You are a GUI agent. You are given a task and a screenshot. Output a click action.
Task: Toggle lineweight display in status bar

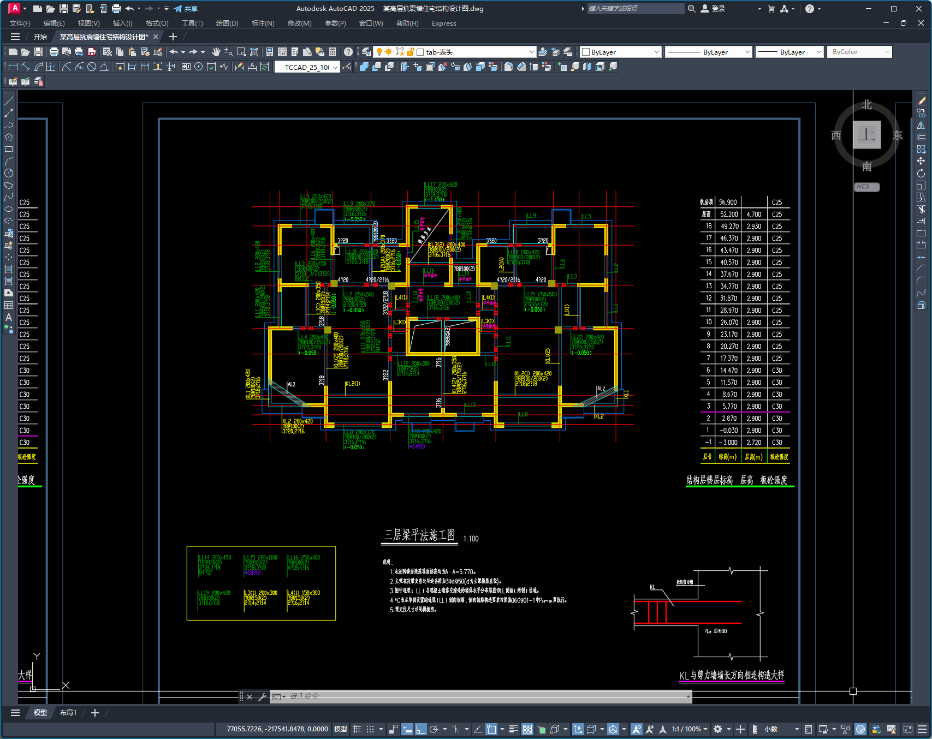tap(514, 729)
